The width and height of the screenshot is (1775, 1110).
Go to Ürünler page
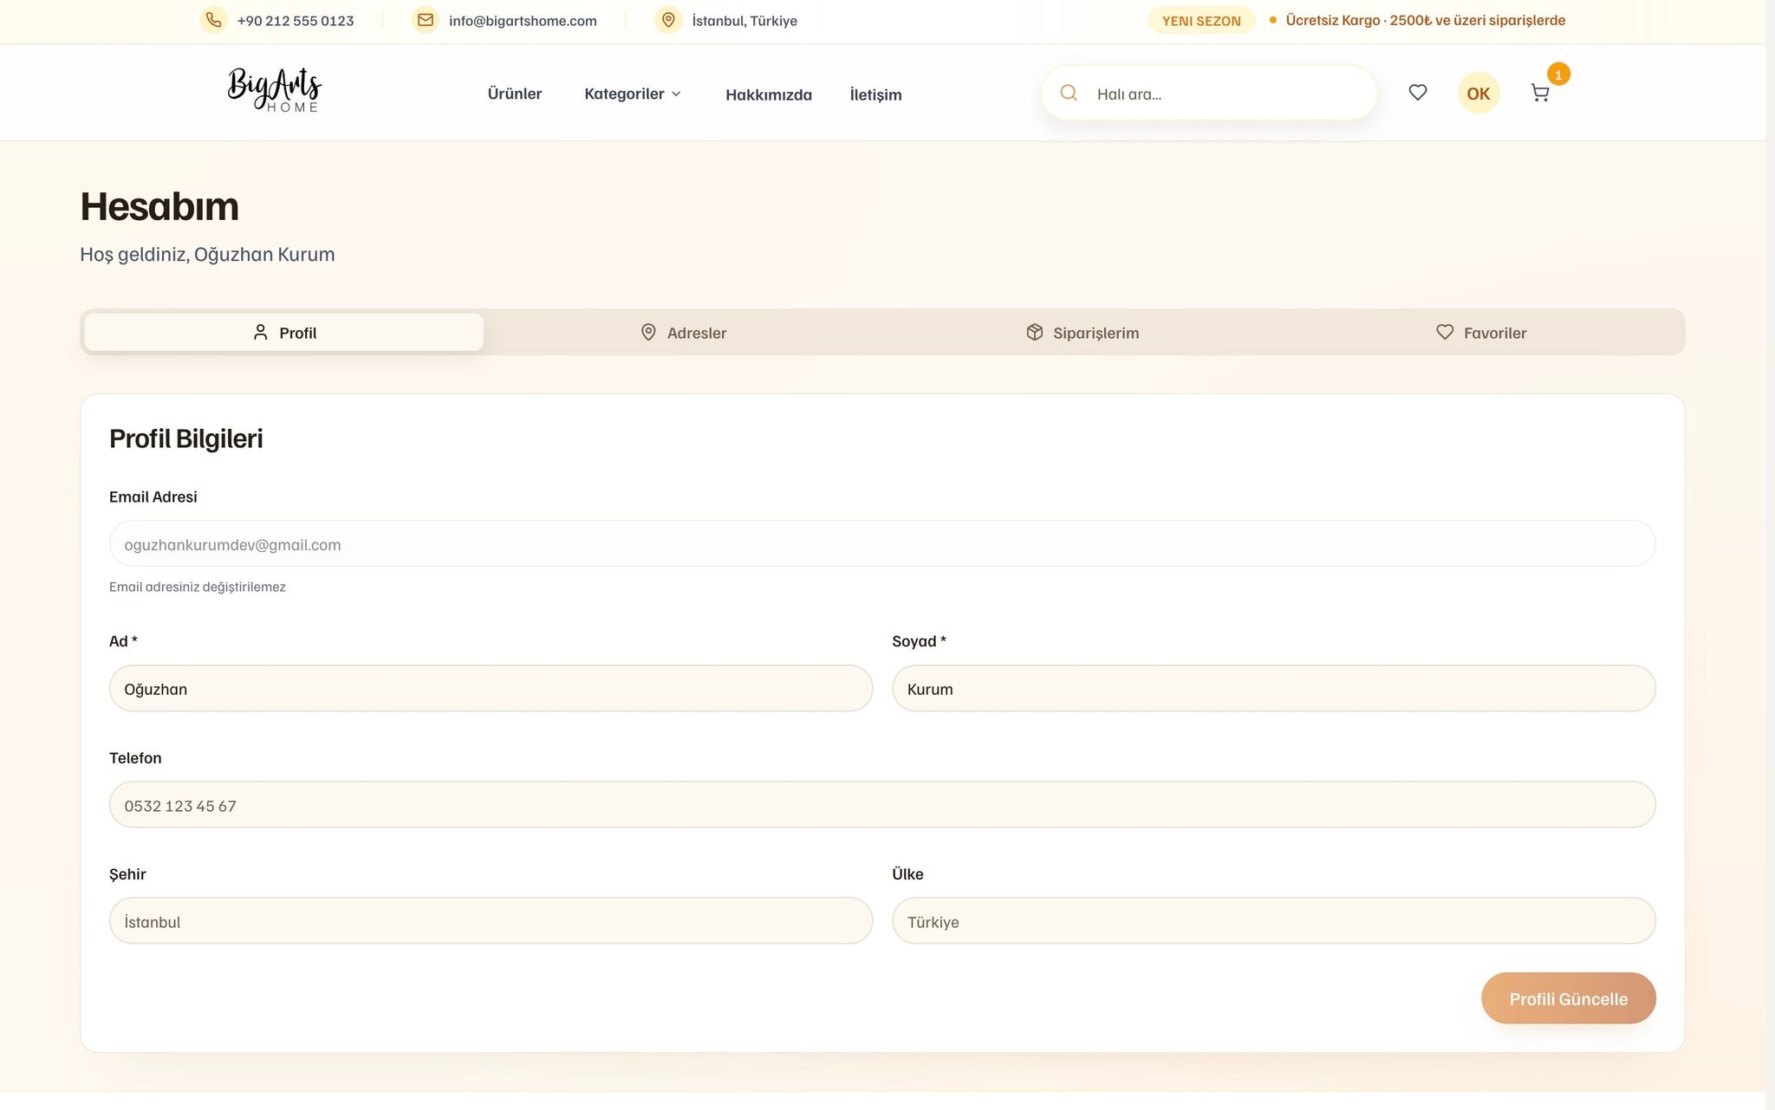[515, 94]
